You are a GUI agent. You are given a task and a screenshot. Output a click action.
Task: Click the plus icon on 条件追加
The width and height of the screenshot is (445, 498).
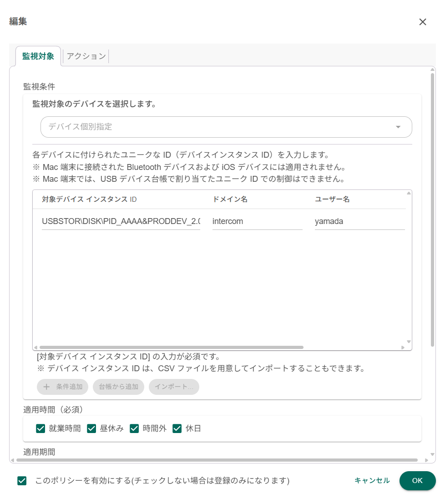(46, 387)
